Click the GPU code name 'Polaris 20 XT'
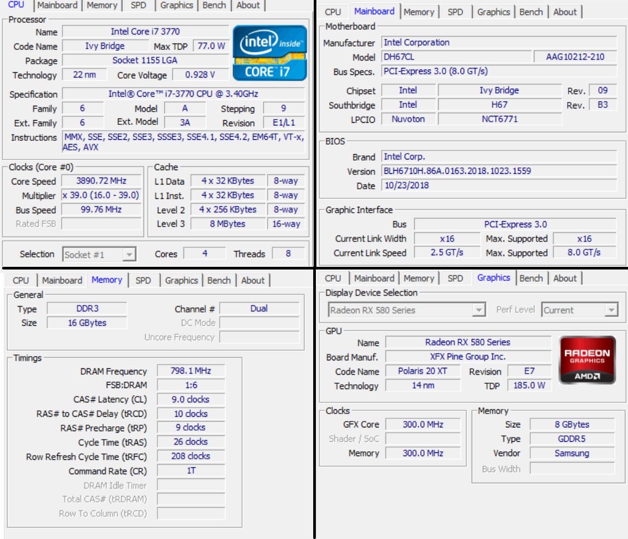The height and width of the screenshot is (539, 628). 423,371
